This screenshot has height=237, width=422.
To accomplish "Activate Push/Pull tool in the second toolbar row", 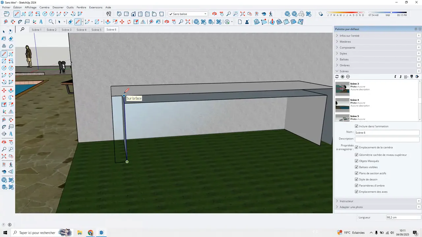I will tap(108, 22).
